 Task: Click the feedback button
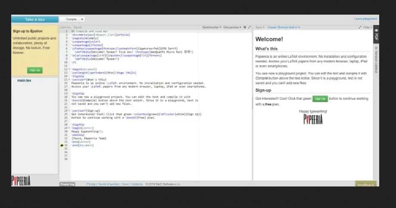pos(366,184)
